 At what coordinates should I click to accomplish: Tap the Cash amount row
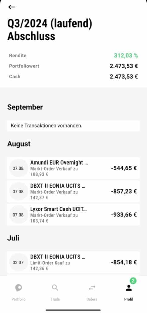coord(73,77)
